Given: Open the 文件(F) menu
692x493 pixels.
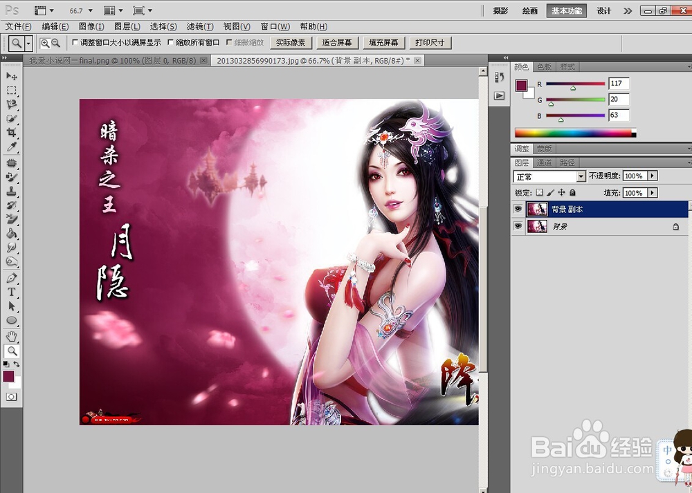Looking at the screenshot, I should [19, 26].
